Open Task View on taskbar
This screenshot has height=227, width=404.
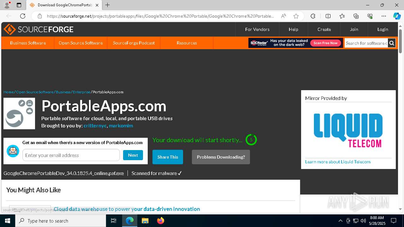(114, 221)
